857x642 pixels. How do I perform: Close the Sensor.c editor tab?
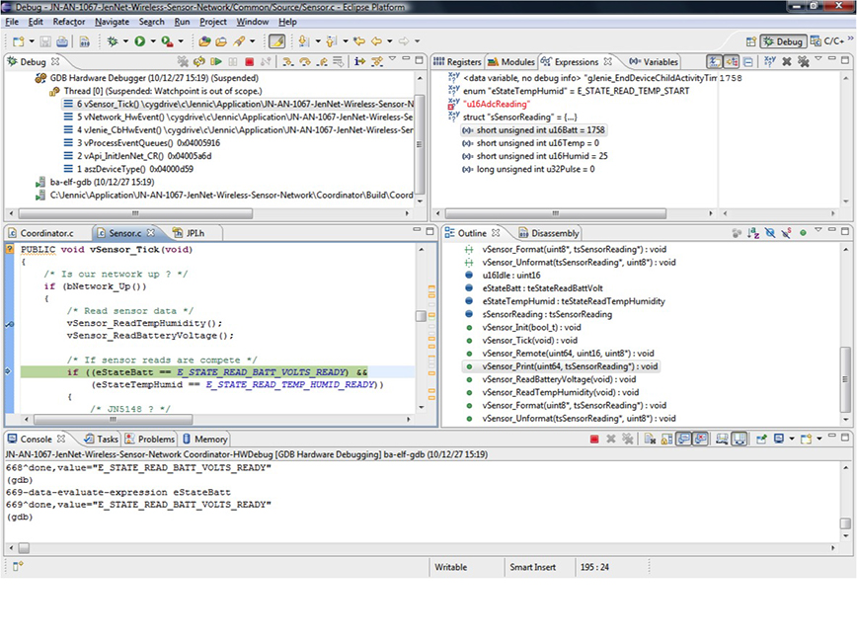click(x=151, y=233)
